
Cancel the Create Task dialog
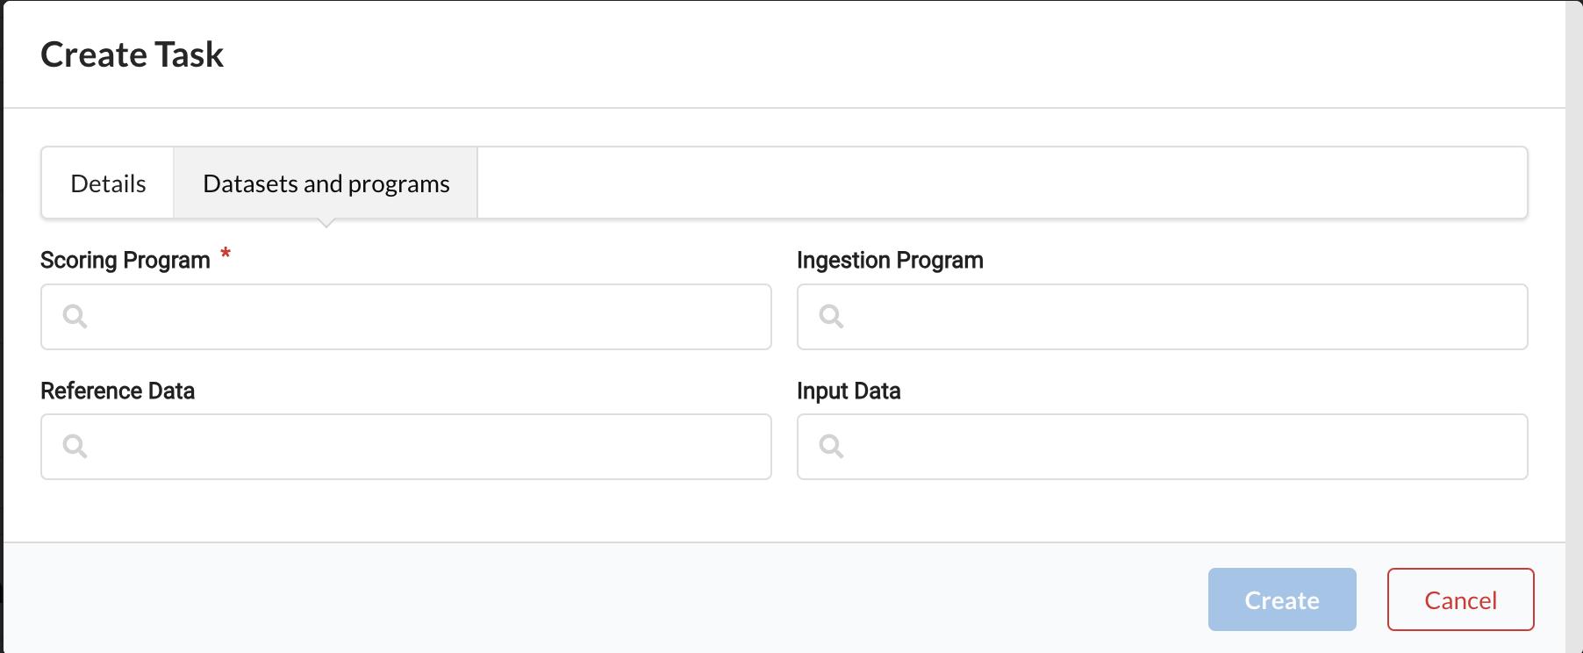[1460, 599]
